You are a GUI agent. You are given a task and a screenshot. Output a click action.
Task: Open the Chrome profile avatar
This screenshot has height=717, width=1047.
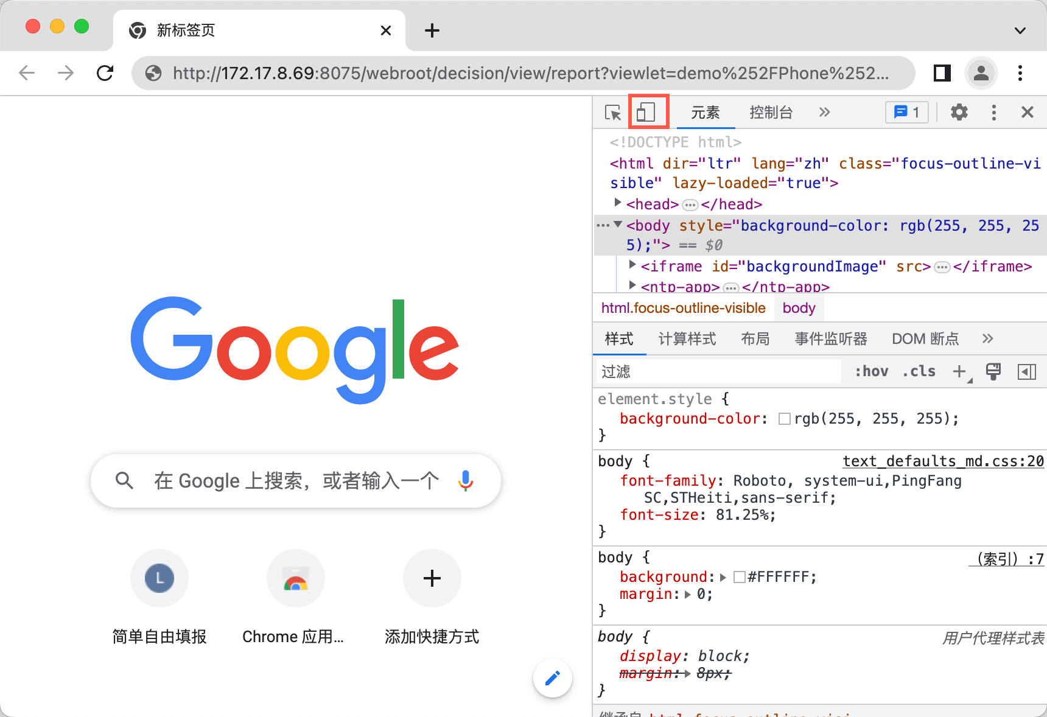click(981, 73)
